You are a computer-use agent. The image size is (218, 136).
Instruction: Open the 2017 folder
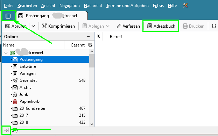45,115
